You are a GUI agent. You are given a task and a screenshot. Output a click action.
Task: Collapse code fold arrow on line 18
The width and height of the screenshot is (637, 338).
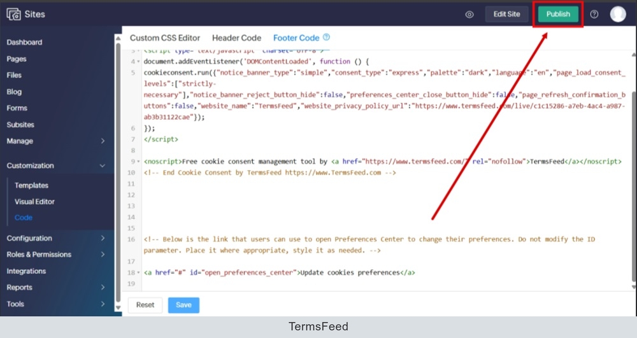click(138, 272)
